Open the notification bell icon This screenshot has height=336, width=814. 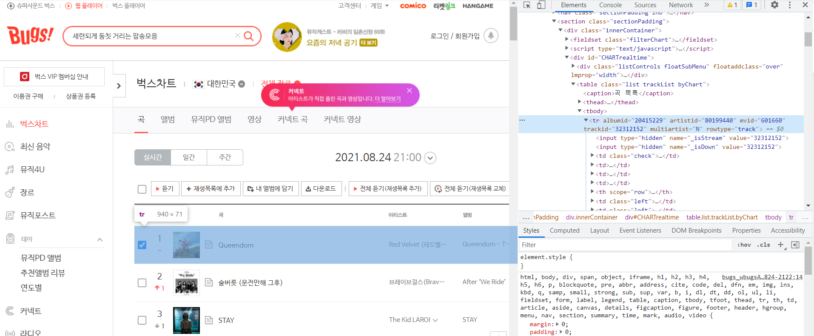(x=491, y=35)
